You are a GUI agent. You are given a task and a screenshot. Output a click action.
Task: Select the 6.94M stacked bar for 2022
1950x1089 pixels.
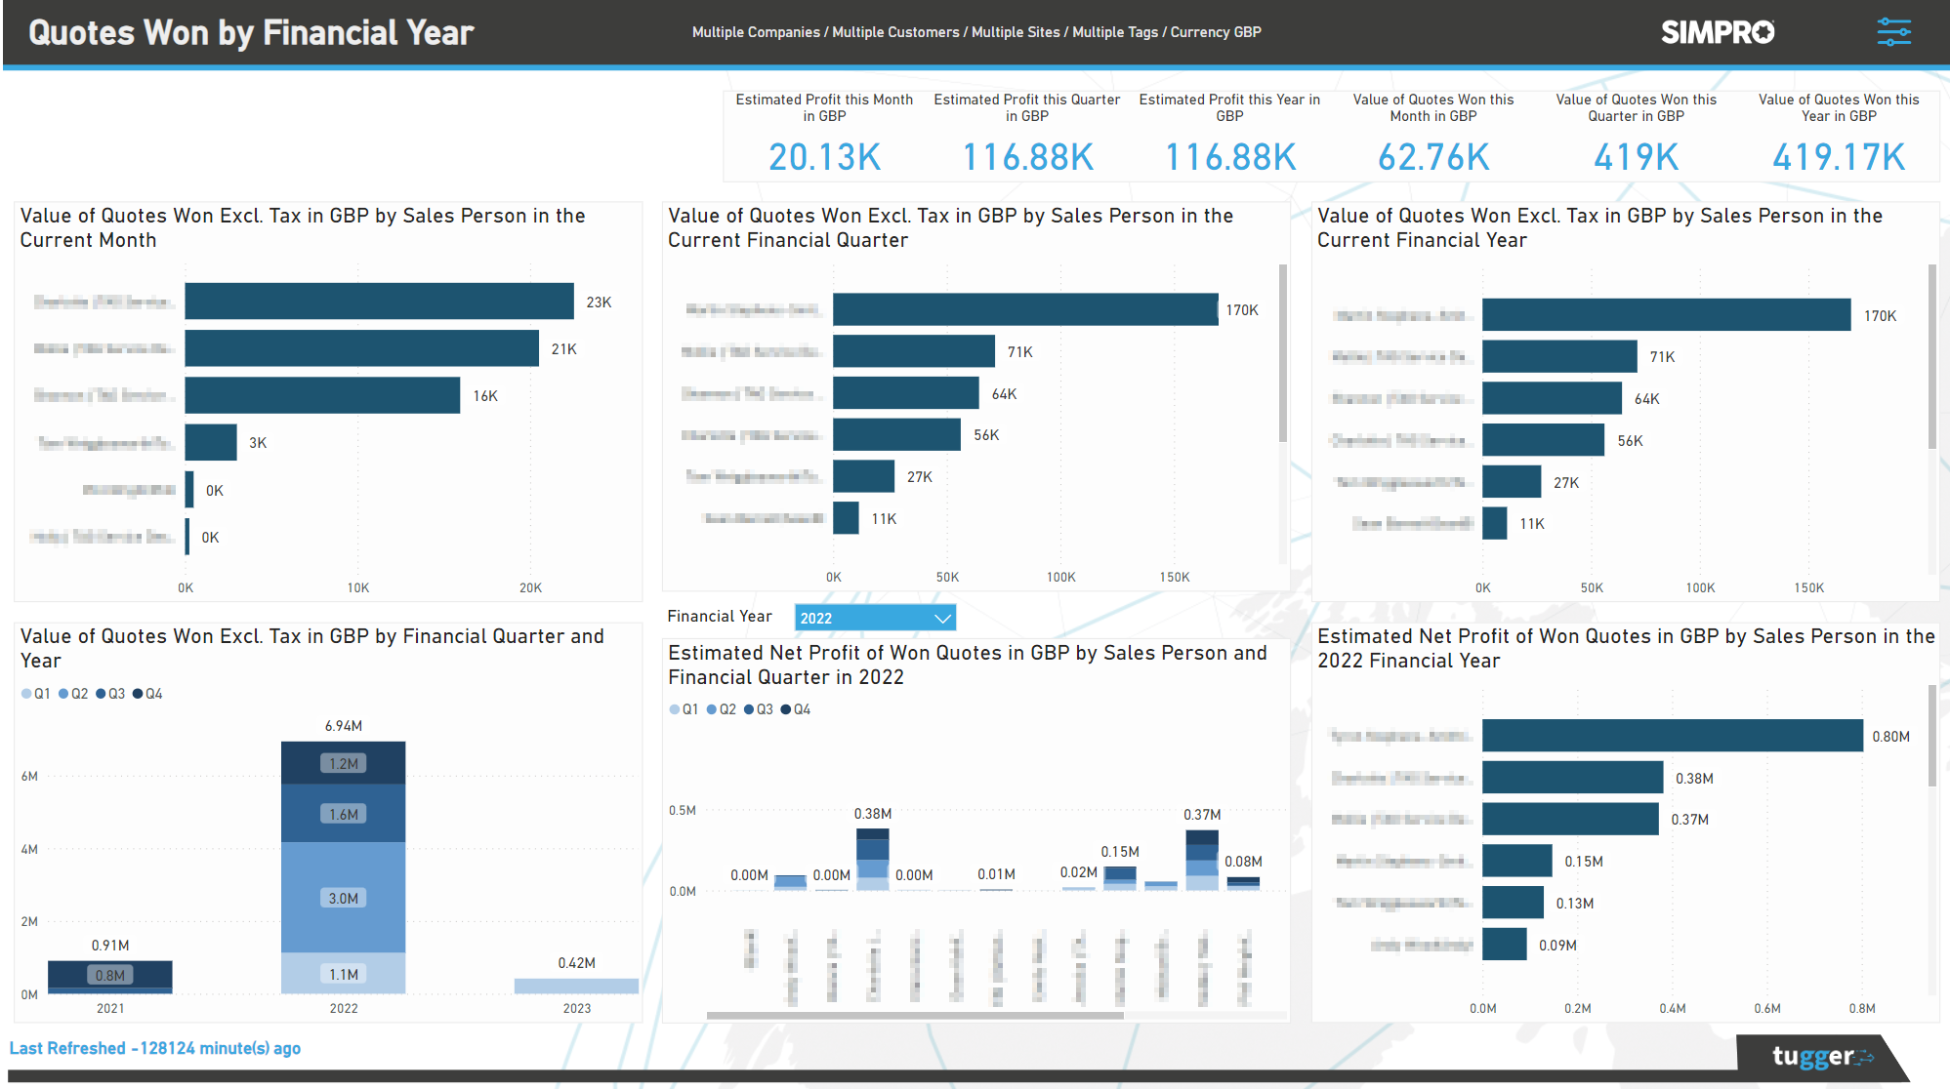(x=344, y=868)
